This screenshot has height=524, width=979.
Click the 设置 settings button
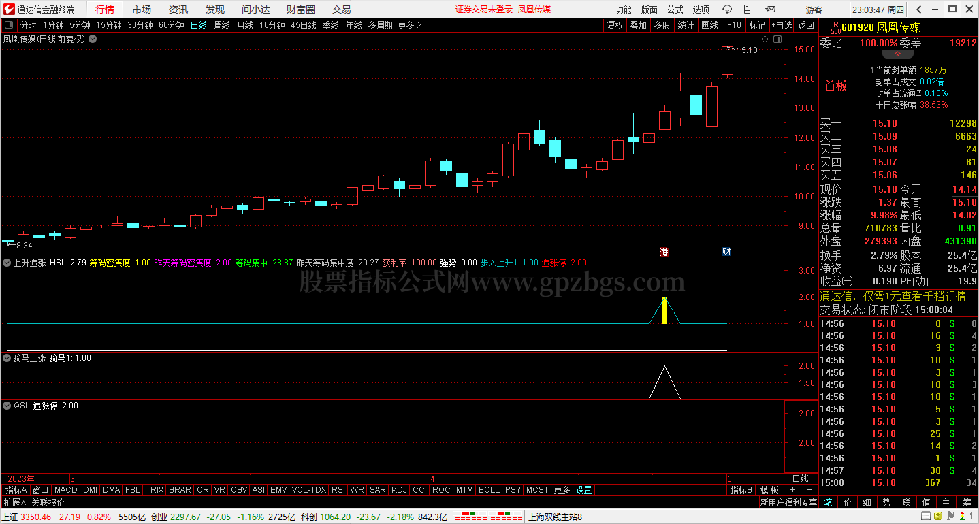click(583, 490)
